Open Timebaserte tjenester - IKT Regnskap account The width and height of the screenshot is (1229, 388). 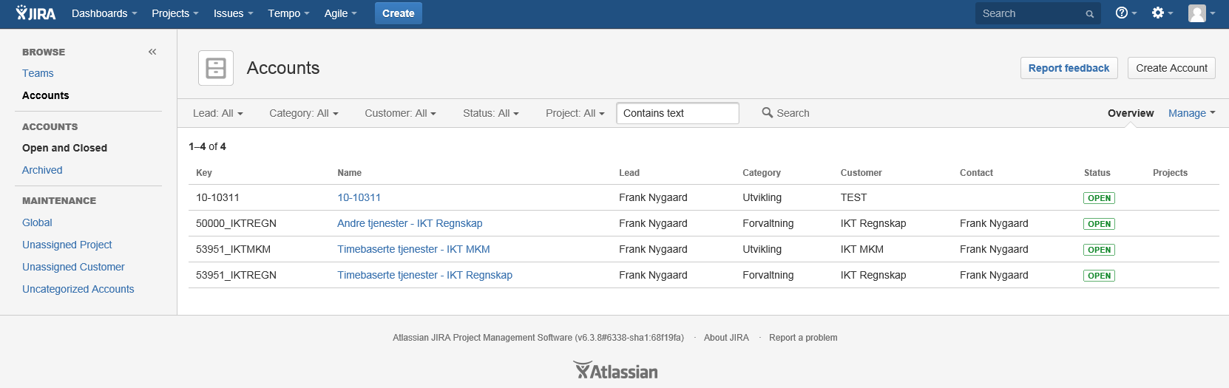point(424,275)
